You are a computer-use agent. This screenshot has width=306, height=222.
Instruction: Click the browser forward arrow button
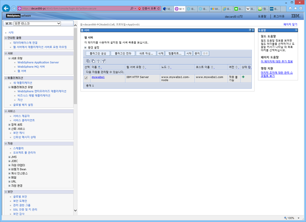[14, 8]
